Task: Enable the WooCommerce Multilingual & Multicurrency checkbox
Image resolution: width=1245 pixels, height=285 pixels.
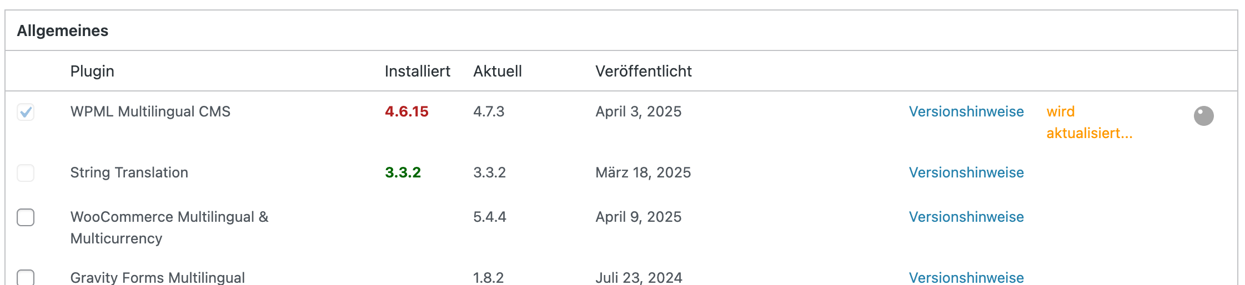Action: click(x=26, y=217)
